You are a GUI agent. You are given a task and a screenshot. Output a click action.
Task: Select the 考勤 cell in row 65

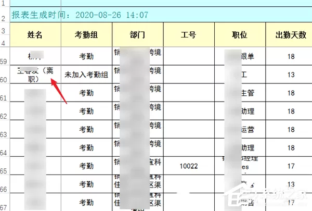click(x=86, y=166)
